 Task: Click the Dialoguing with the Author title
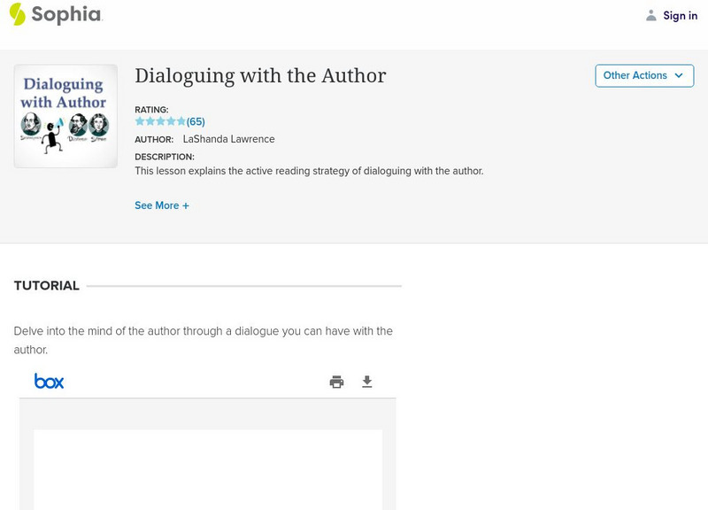click(260, 75)
